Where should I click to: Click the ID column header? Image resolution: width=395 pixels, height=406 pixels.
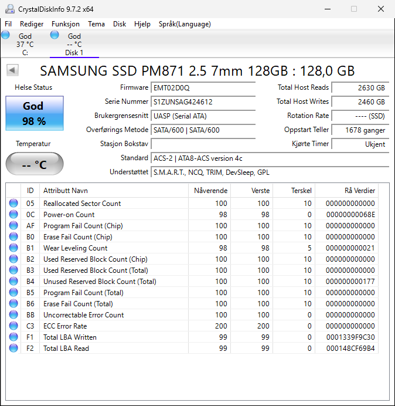pos(30,191)
